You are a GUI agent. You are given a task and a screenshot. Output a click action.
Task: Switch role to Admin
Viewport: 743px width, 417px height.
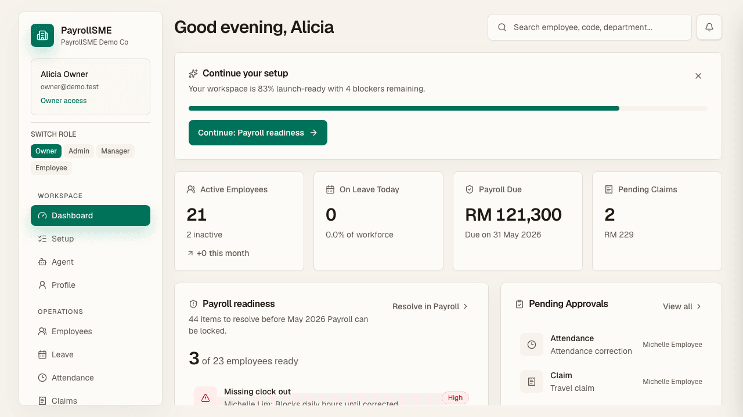click(x=79, y=151)
